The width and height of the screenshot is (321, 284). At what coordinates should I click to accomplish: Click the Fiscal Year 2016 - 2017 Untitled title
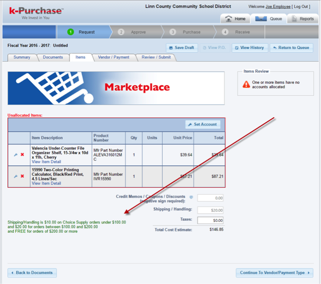pos(38,46)
